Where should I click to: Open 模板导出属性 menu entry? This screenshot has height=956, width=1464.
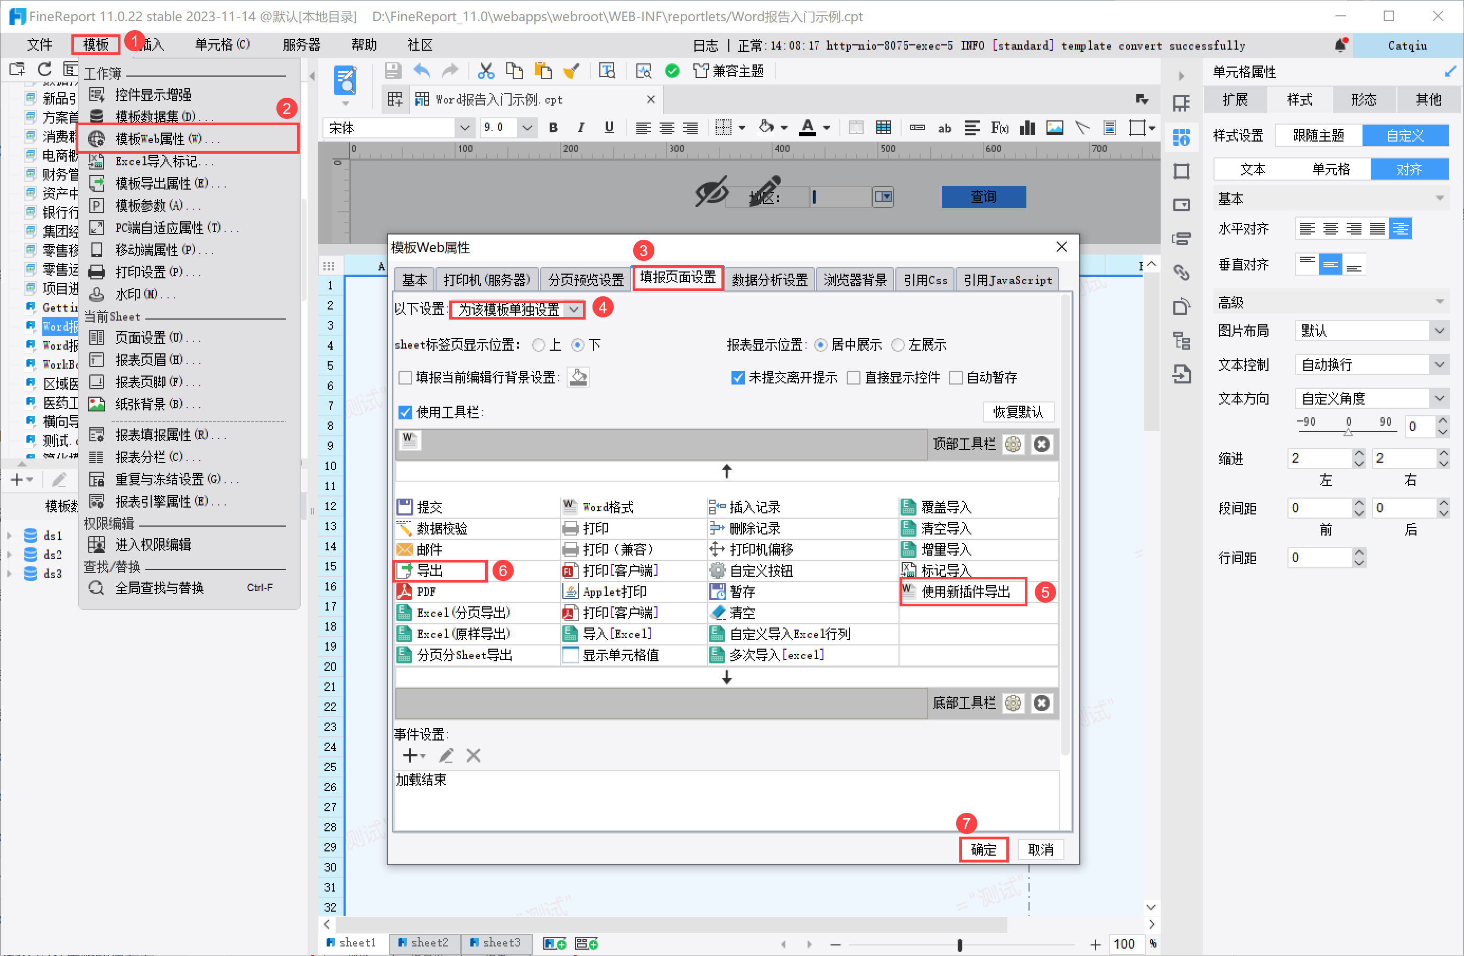[x=161, y=183]
